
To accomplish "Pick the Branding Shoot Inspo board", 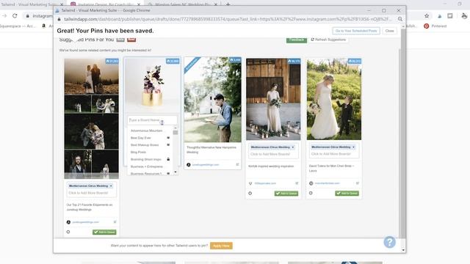I will (146, 160).
